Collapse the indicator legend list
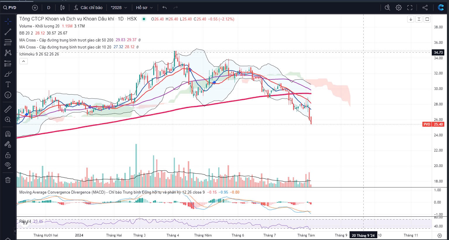 click(23, 61)
